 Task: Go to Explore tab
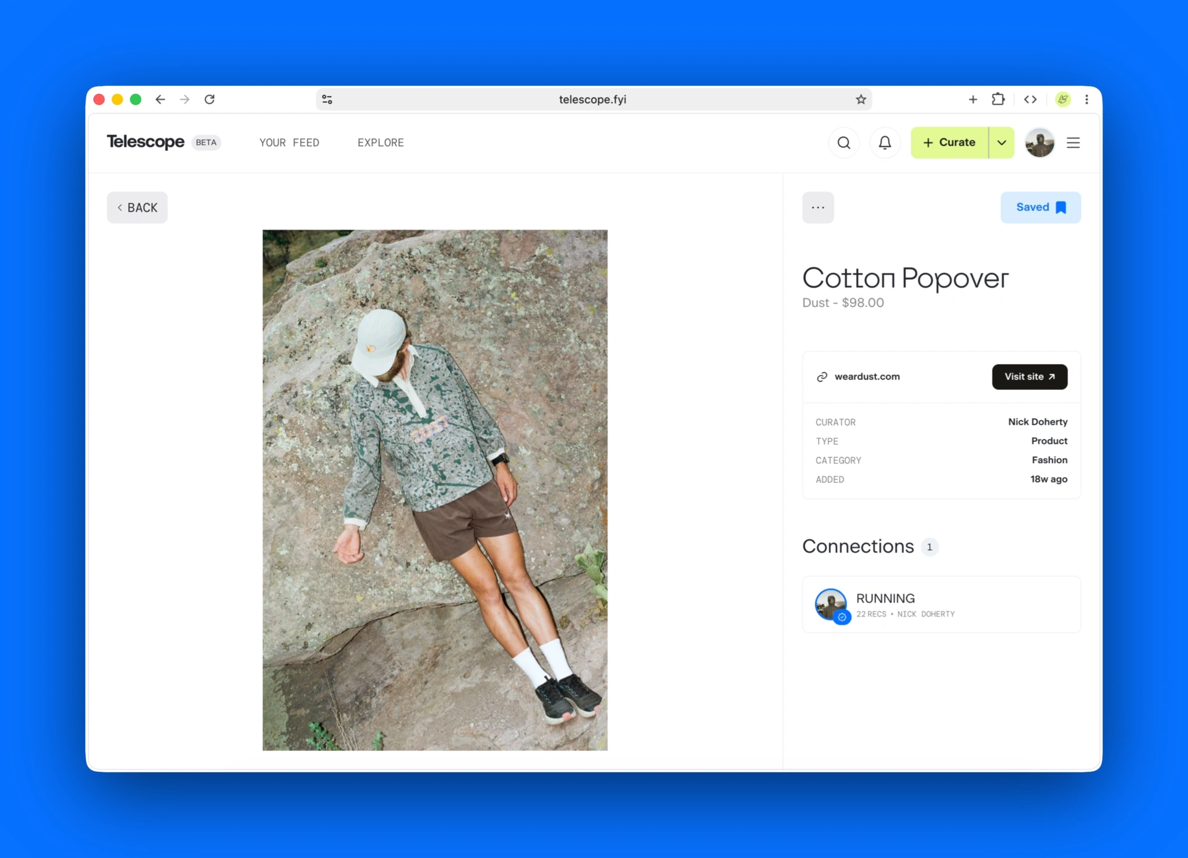(x=381, y=143)
